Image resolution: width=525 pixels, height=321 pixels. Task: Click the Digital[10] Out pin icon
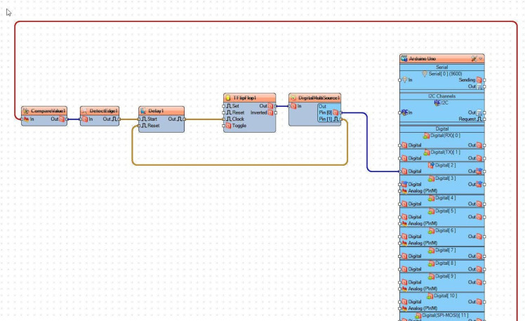(479, 302)
